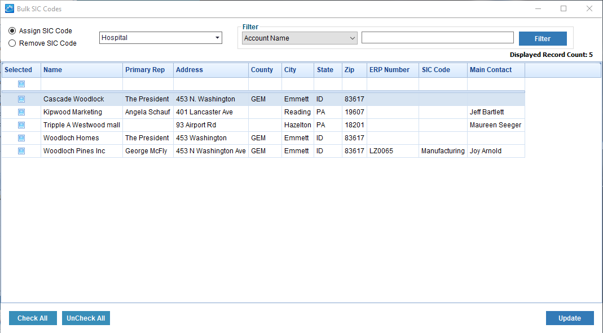Click the 93 Airport Rd address cell

[211, 125]
